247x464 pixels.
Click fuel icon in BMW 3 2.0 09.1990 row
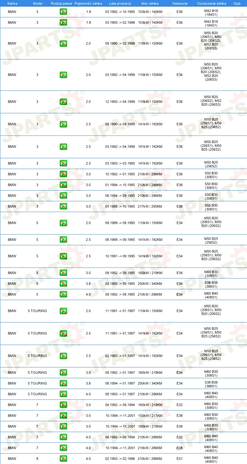coord(63,44)
